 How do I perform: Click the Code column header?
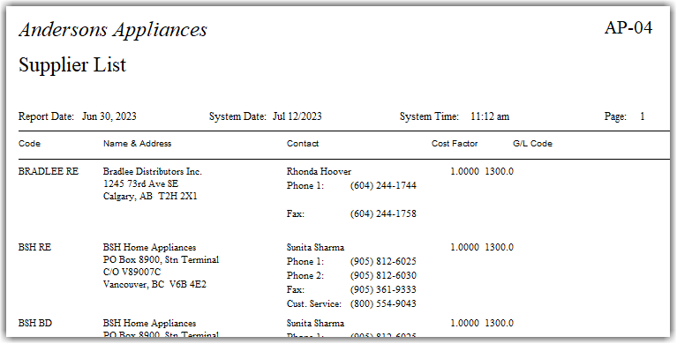[x=29, y=144]
